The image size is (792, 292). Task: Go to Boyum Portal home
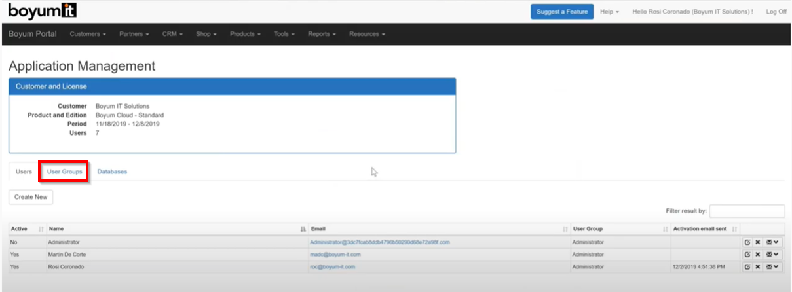pos(33,34)
